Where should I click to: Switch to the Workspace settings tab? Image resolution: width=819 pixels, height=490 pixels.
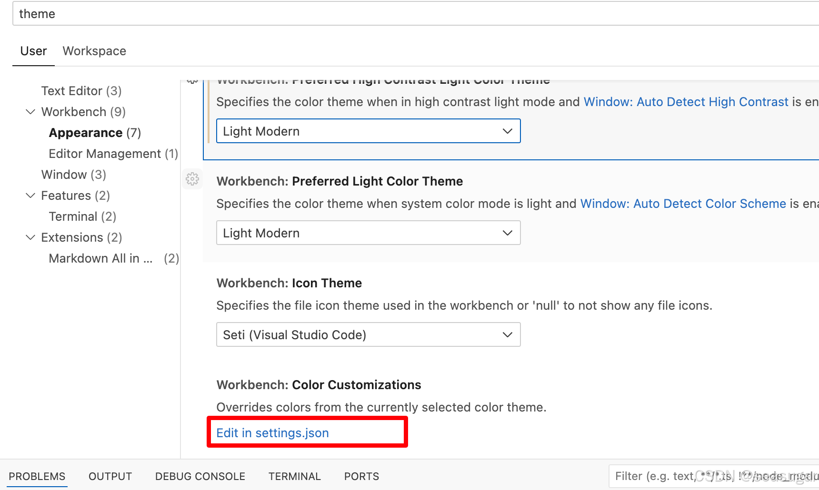pyautogui.click(x=94, y=51)
